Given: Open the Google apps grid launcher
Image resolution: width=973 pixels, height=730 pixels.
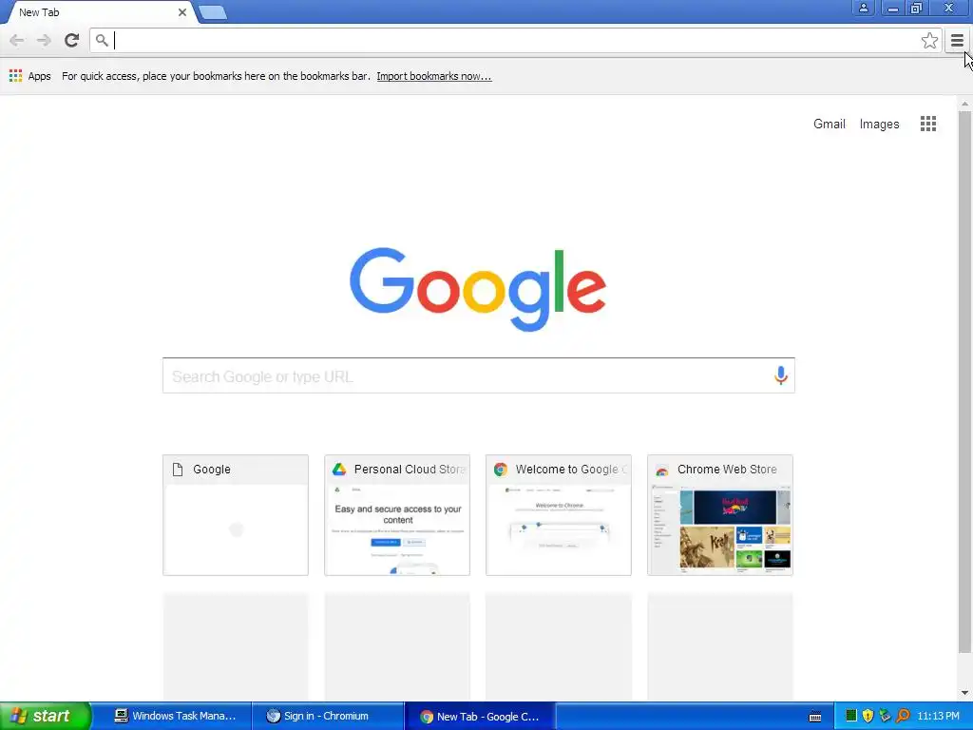Looking at the screenshot, I should [x=927, y=124].
